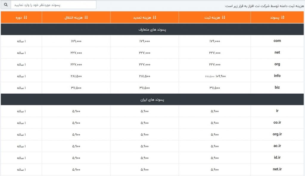Focus the domain extension search field
Image resolution: width=305 pixels, height=176 pixels.
pyautogui.click(x=54, y=5)
